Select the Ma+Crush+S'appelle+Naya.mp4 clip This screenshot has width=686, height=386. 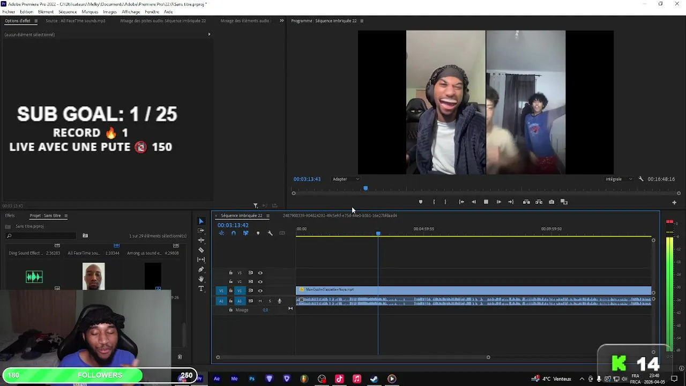pyautogui.click(x=474, y=290)
